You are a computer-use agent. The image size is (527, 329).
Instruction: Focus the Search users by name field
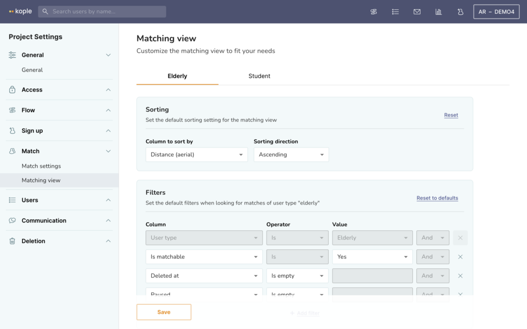[x=102, y=11]
